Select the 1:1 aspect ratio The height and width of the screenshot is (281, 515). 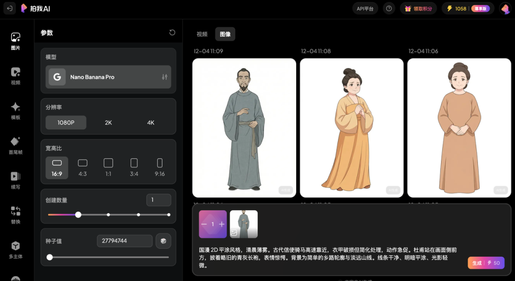click(x=108, y=168)
